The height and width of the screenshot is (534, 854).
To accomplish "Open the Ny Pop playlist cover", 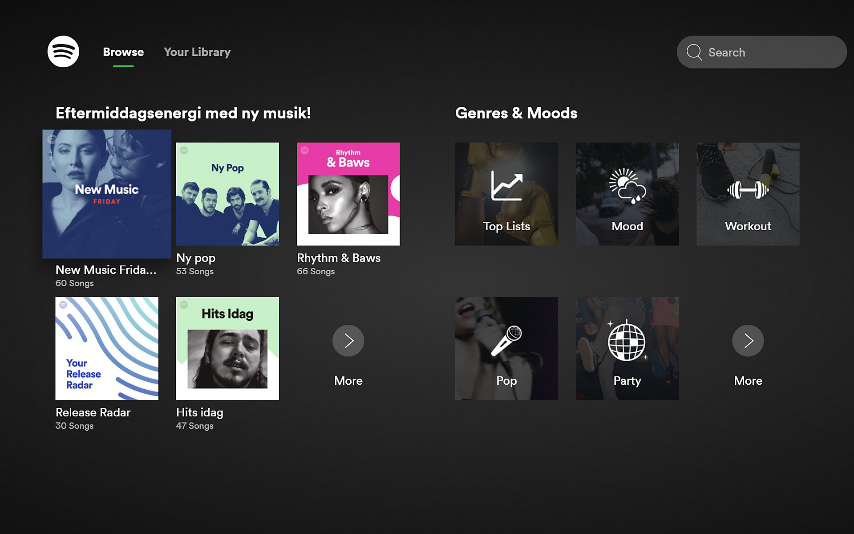I will point(227,194).
